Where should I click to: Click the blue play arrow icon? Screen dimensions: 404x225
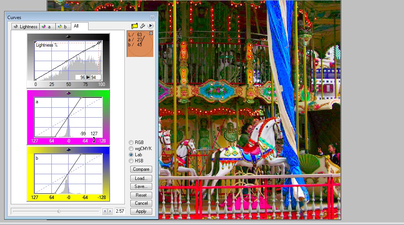(151, 26)
